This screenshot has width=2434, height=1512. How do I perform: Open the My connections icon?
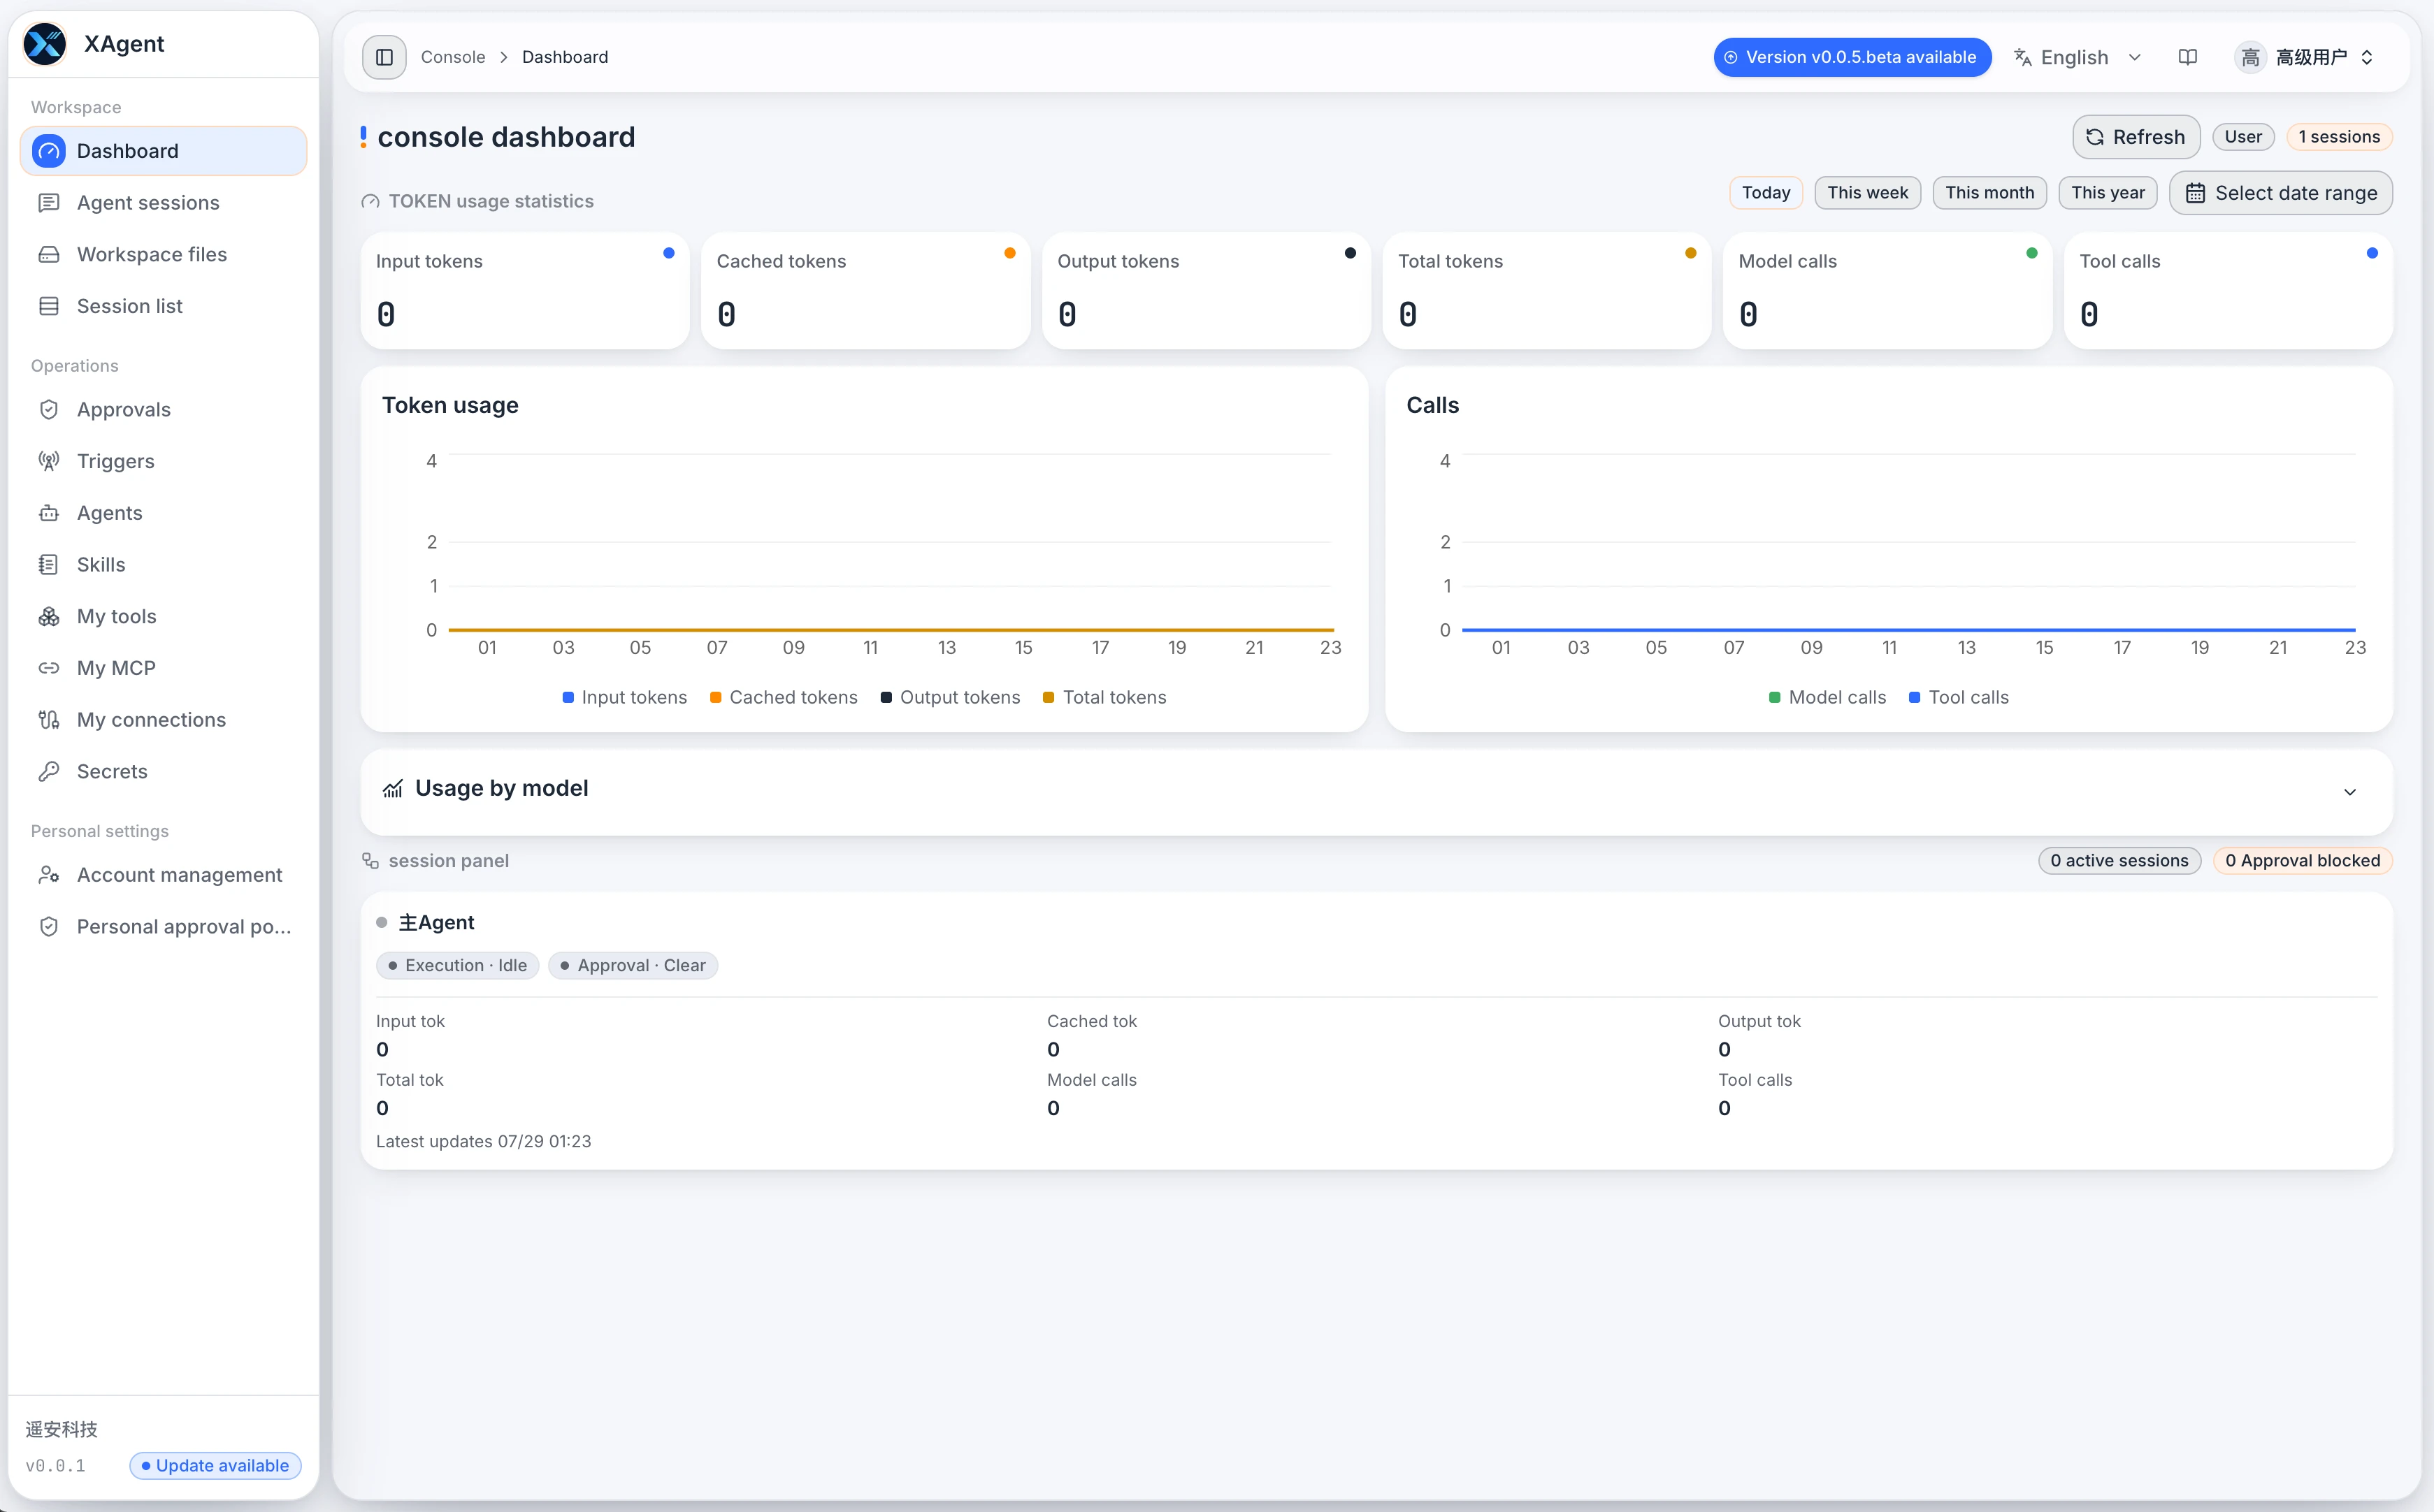point(48,720)
